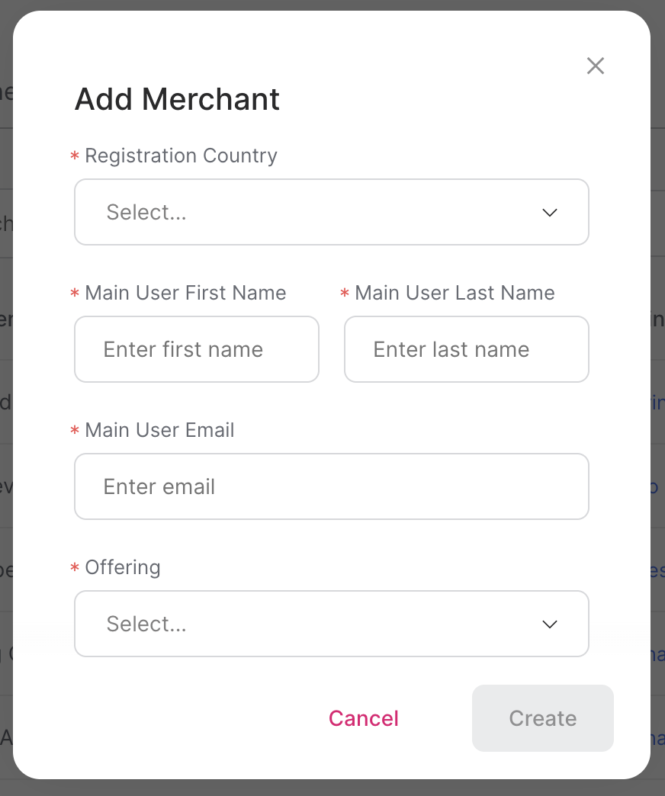The width and height of the screenshot is (665, 796).
Task: Click the asterisk beside Main User First Name
Action: (74, 294)
